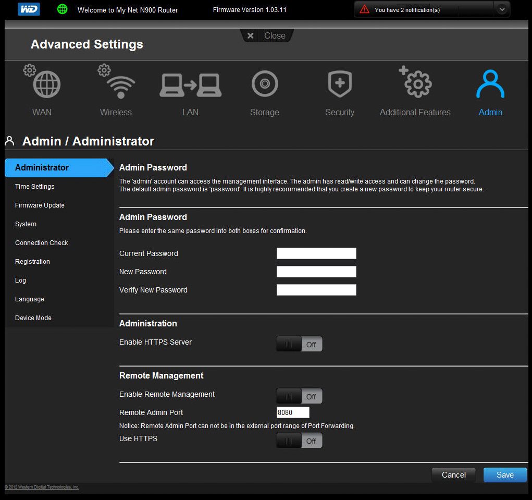
Task: Click the X icon beside Close
Action: tap(251, 35)
